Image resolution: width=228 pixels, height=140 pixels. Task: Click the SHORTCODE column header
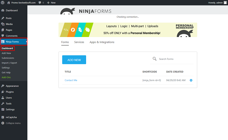[x=150, y=72]
